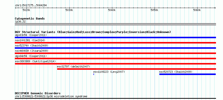Click the chr1:5017275..5064284 coordinate label
The width and height of the screenshot is (223, 100).
tap(31, 5)
